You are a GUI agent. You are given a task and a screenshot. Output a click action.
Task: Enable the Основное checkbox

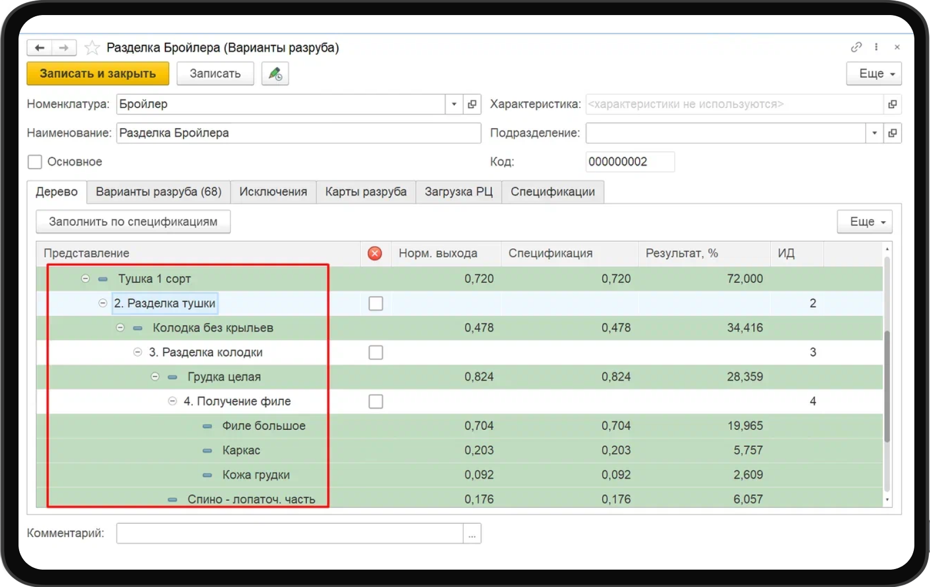point(35,162)
